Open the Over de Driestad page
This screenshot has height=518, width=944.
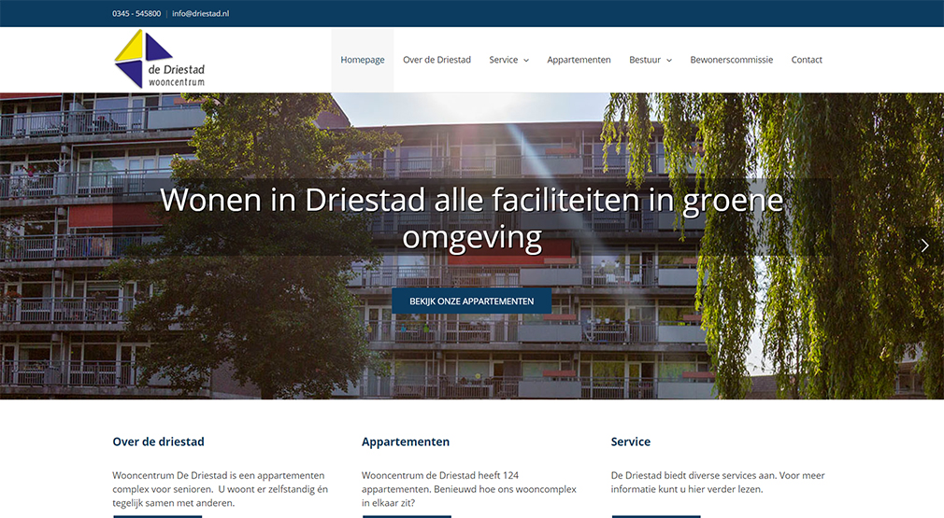pyautogui.click(x=436, y=60)
